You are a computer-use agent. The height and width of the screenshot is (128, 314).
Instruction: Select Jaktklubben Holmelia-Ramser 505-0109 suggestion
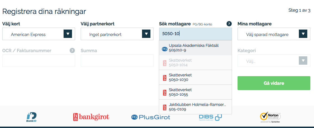196,107
